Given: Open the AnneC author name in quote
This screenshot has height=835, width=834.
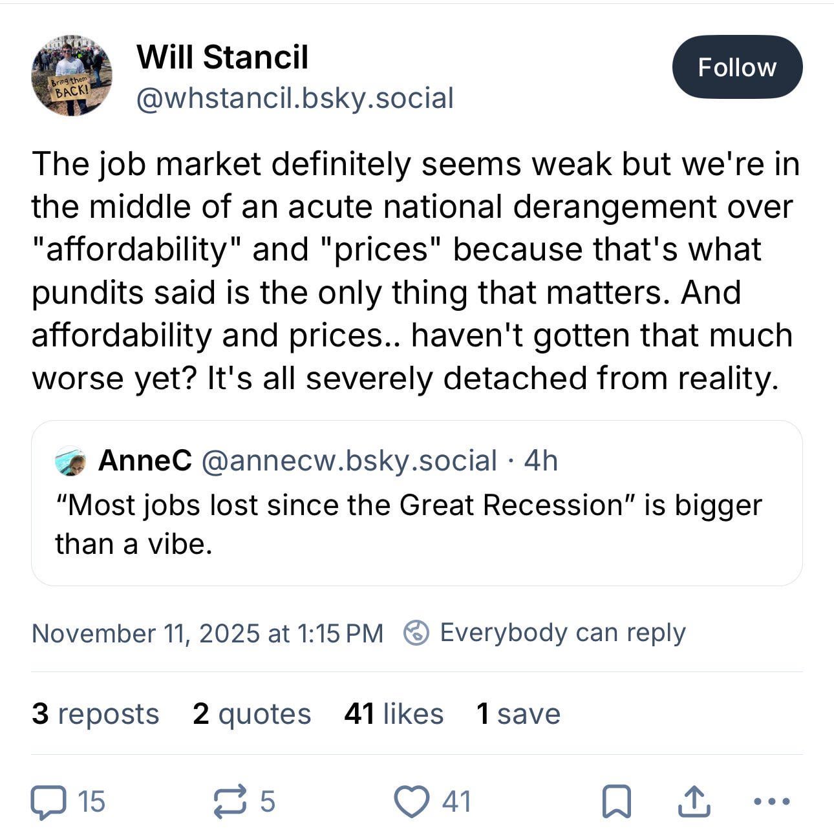Looking at the screenshot, I should pyautogui.click(x=145, y=461).
